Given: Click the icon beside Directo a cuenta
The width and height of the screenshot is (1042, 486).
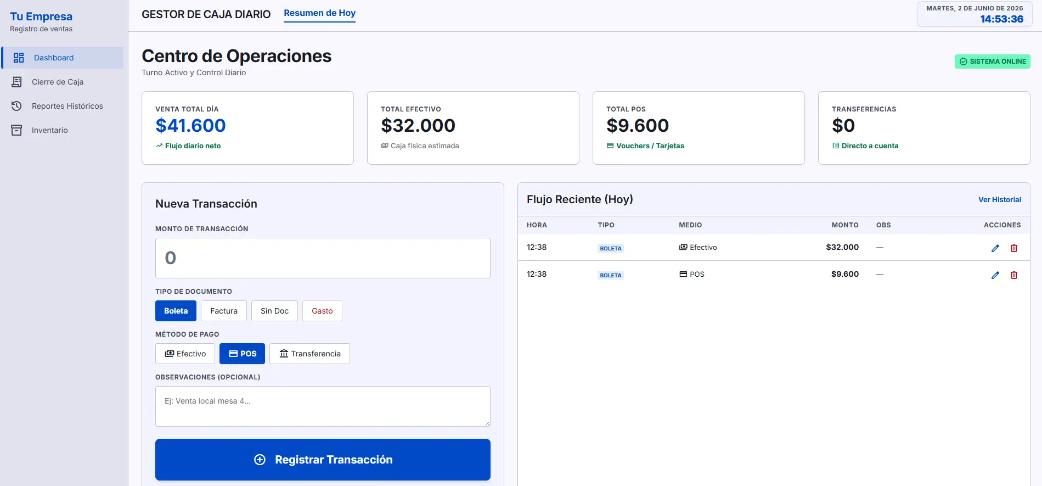Looking at the screenshot, I should pyautogui.click(x=836, y=146).
